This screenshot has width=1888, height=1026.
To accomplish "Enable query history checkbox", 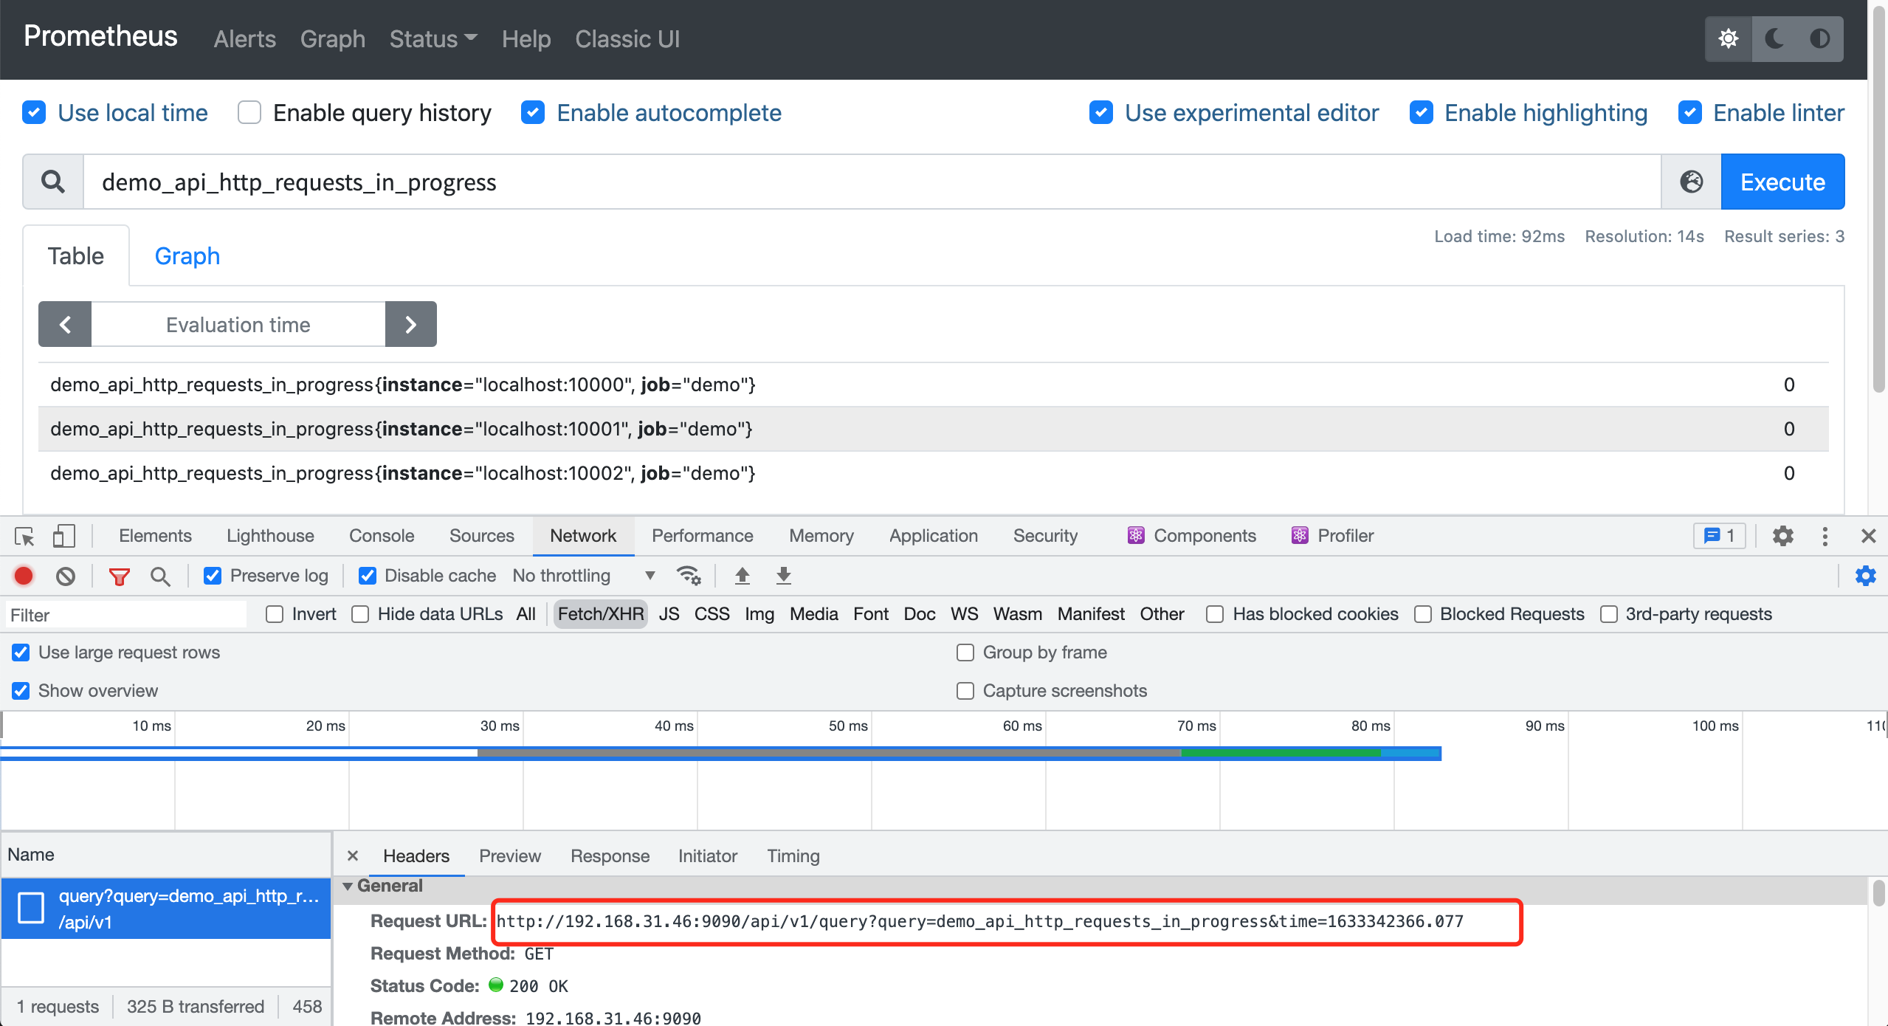I will tap(249, 113).
